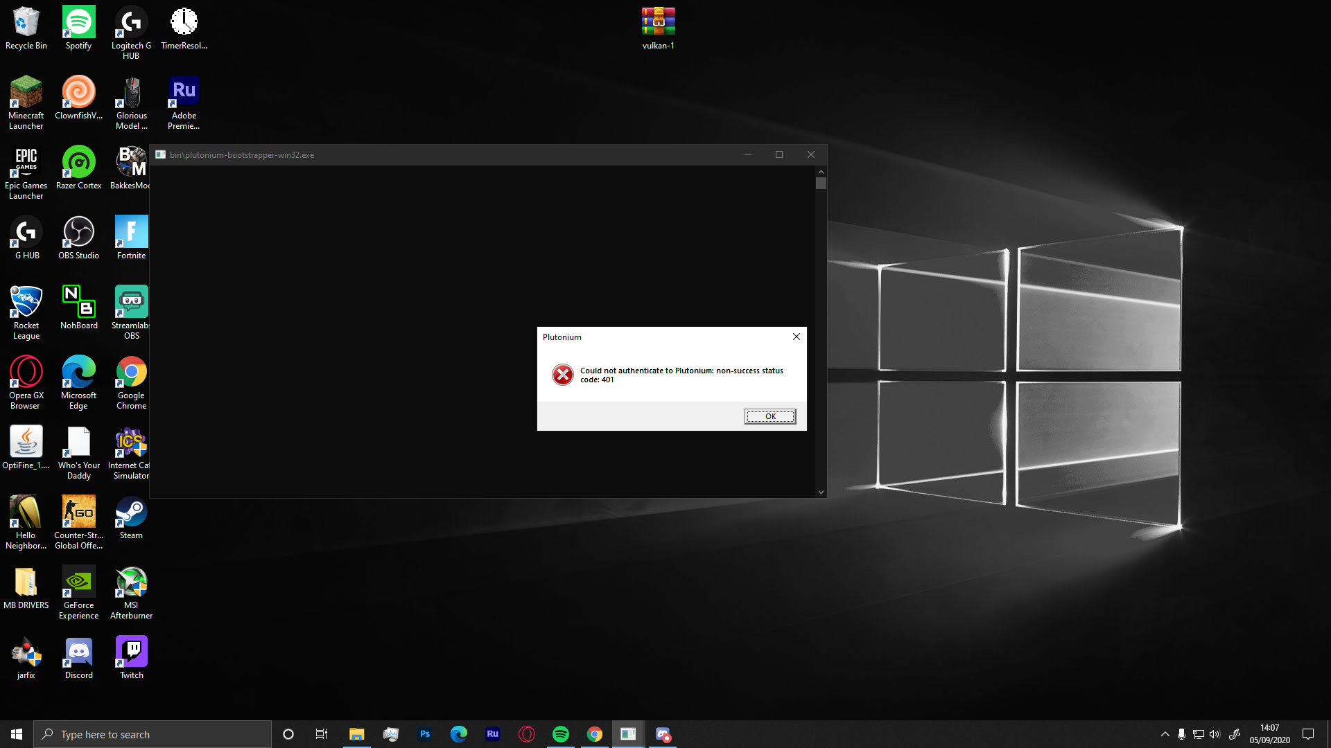Select the BakkesMod desktop icon
The width and height of the screenshot is (1331, 748).
(x=131, y=168)
